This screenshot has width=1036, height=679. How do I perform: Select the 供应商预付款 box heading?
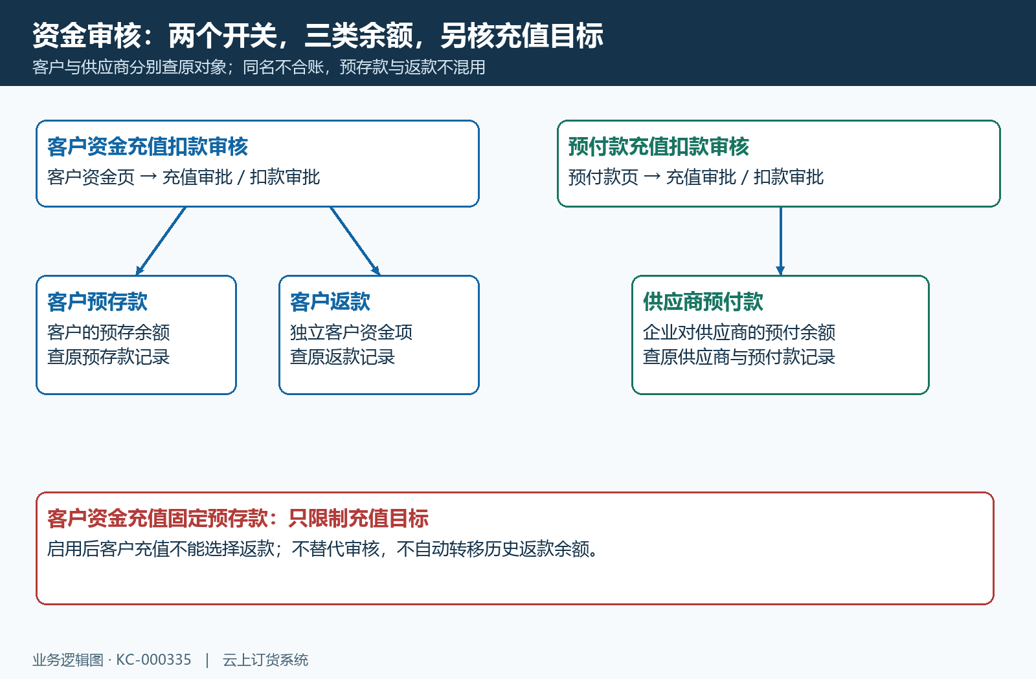[x=703, y=302]
